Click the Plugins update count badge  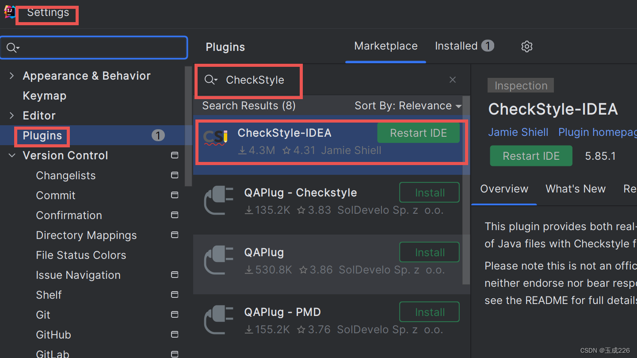158,135
